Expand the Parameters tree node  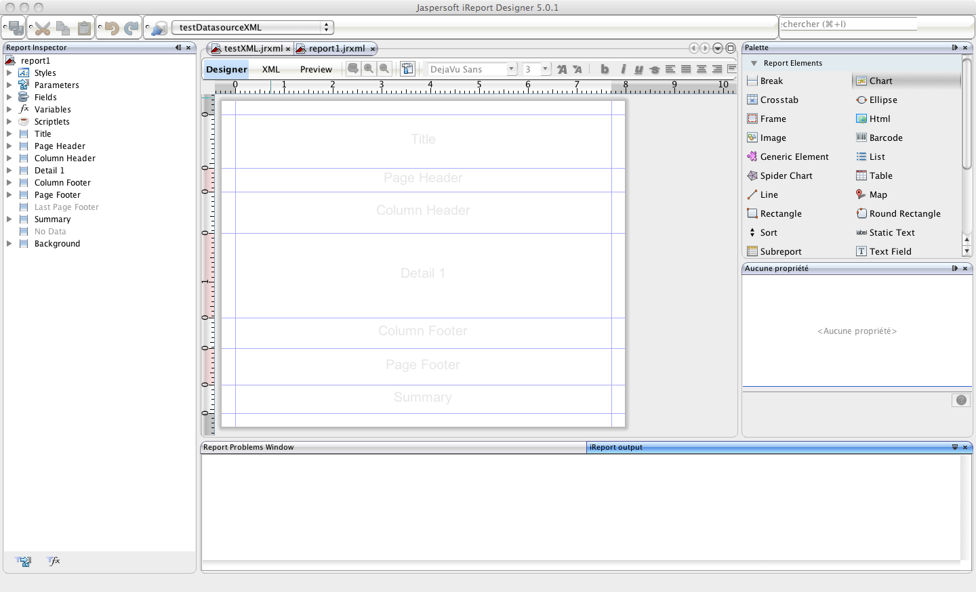(9, 85)
